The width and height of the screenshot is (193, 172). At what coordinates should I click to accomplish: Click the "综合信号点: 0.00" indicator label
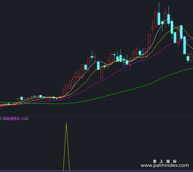pos(15,119)
